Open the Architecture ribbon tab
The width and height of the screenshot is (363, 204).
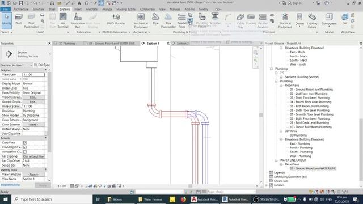[x=21, y=9]
